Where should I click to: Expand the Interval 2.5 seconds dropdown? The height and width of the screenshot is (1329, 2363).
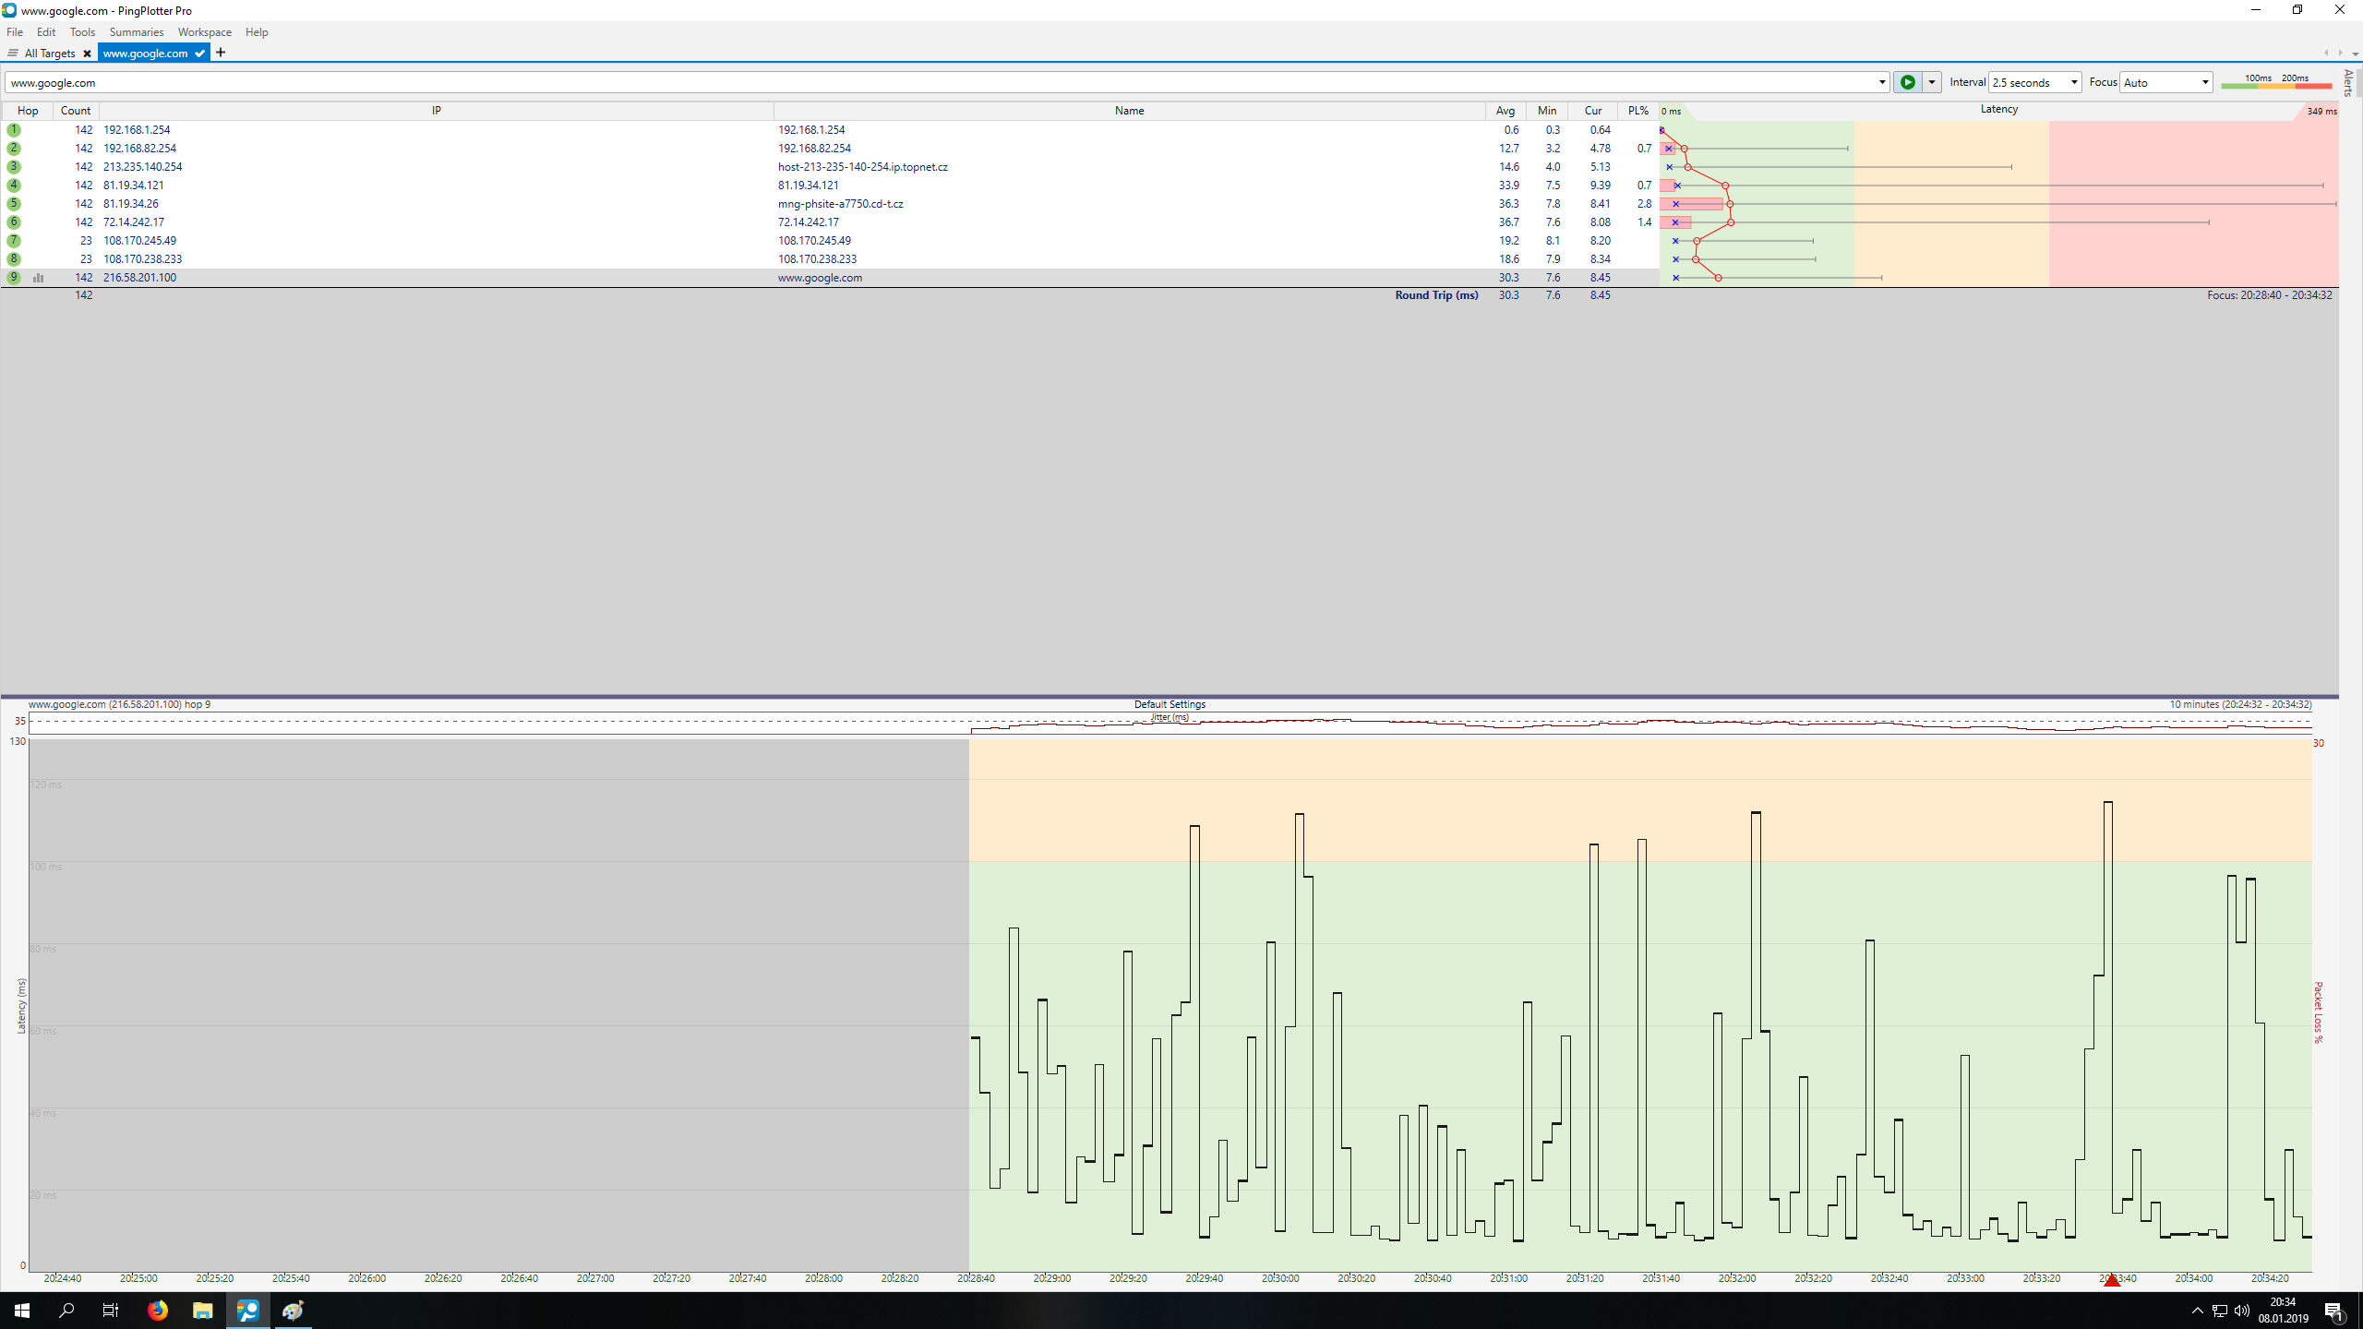pos(2073,82)
